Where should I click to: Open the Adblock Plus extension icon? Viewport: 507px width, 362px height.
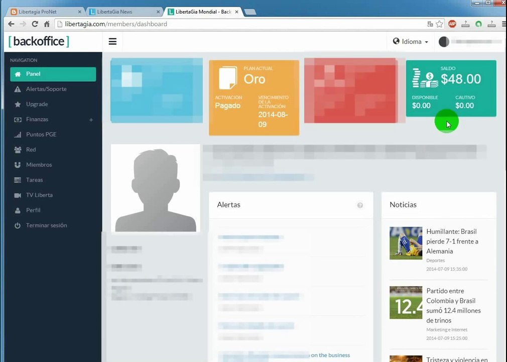[452, 24]
